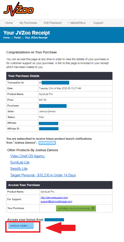Open Targetr Personal product link
Screen dimensions: 124x242
43,175
